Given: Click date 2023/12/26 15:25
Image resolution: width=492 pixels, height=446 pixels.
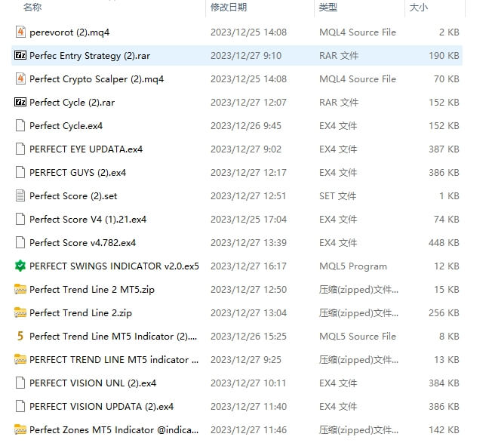Looking at the screenshot, I should (248, 337).
